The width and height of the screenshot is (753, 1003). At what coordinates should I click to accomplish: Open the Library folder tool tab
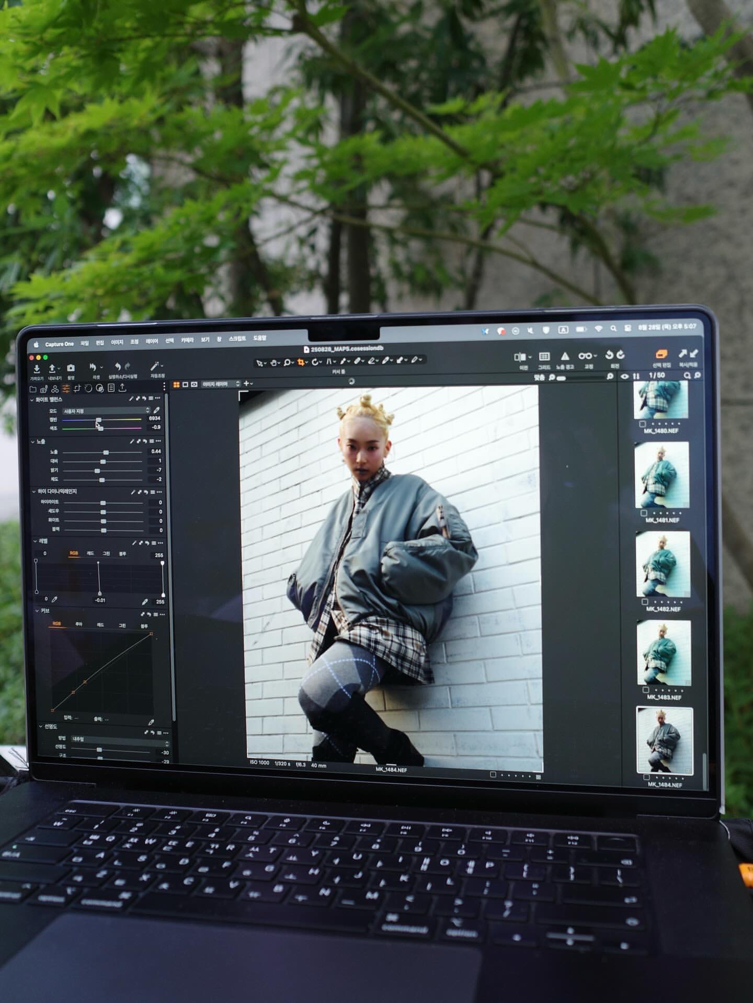pos(33,389)
